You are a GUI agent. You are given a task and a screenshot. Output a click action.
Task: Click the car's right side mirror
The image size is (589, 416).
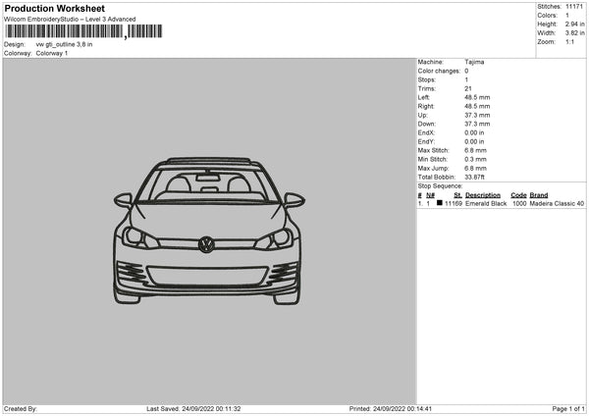coord(294,199)
